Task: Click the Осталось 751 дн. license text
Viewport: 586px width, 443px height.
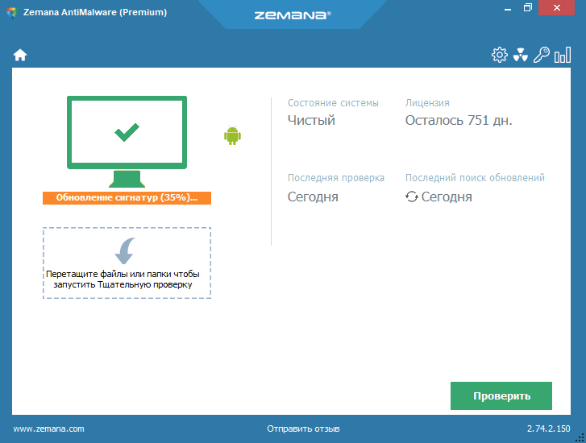Action: point(459,120)
